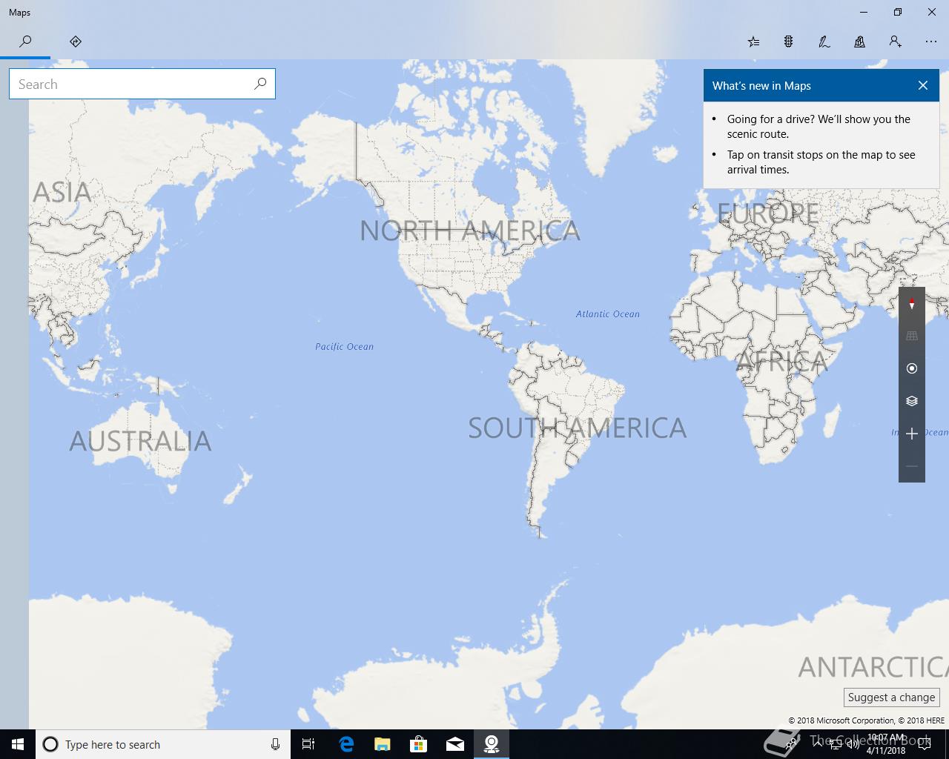Screen dimensions: 949x759
Task: Click the taskbar Type here to search box
Action: (x=162, y=744)
